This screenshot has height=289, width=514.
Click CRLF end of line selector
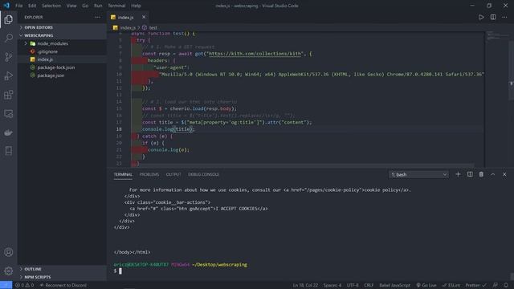(x=369, y=285)
